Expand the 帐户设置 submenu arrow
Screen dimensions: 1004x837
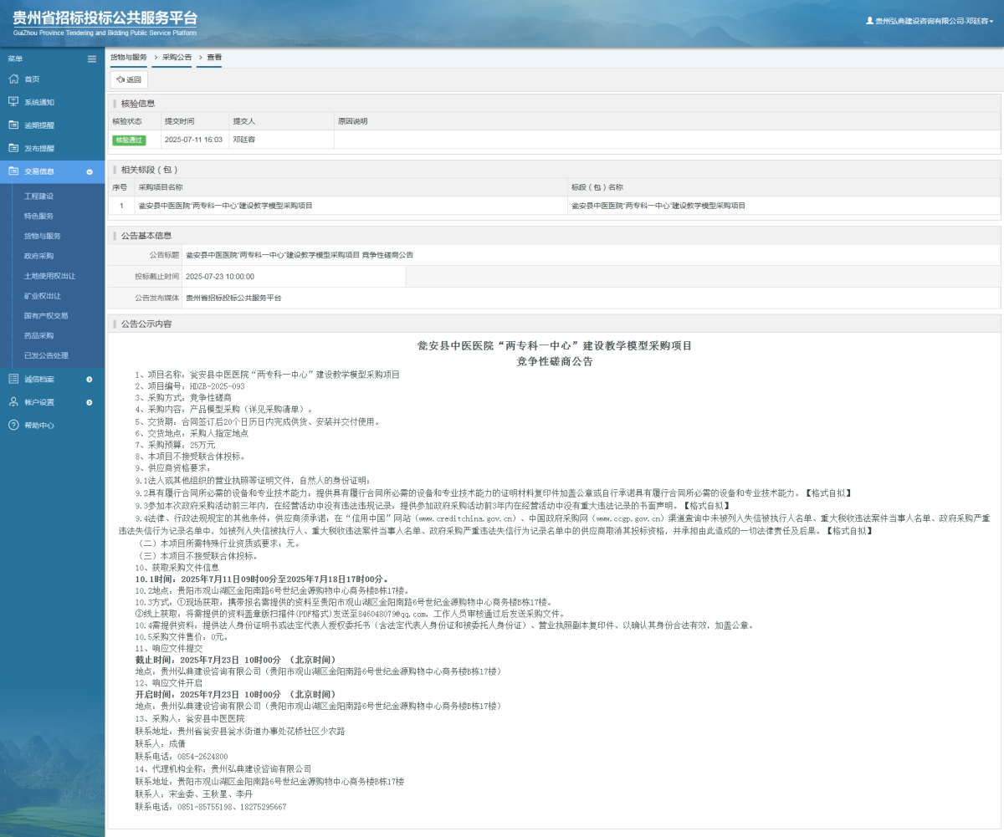point(90,402)
